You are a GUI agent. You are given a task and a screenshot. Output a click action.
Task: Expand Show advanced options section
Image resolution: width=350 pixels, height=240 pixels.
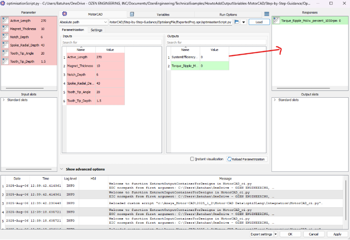coord(62,169)
